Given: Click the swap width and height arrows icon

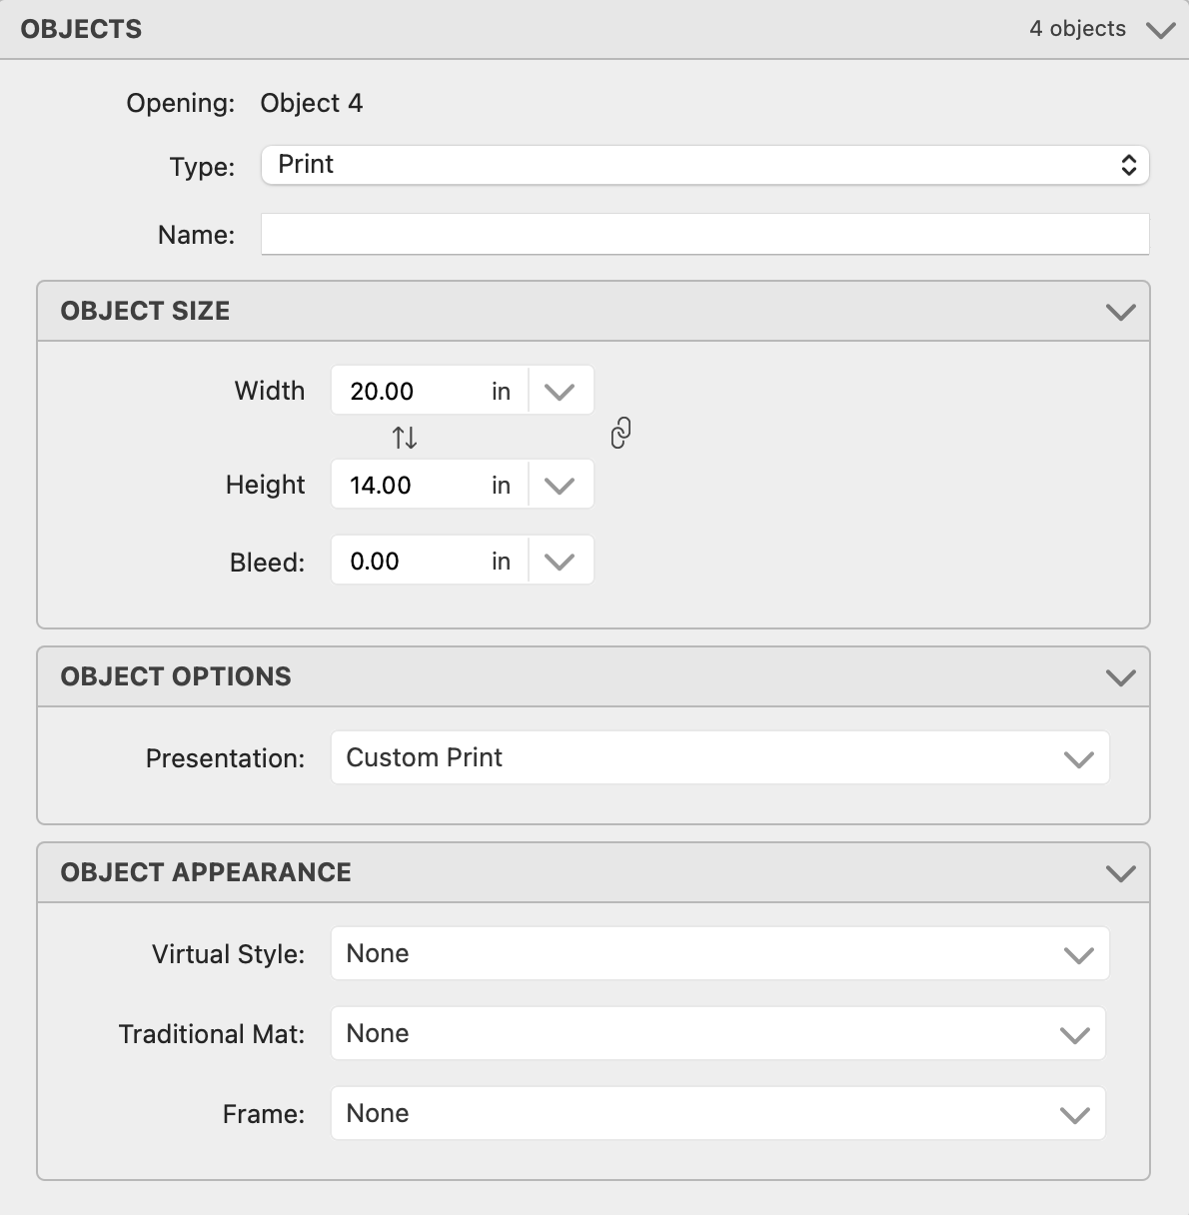Looking at the screenshot, I should click(405, 438).
